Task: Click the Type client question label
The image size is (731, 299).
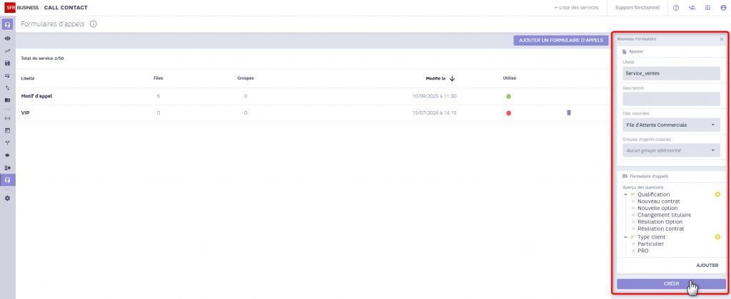Action: (x=651, y=237)
